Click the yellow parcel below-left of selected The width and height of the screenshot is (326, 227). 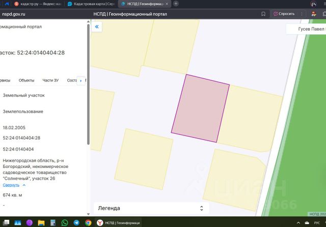(x=144, y=159)
